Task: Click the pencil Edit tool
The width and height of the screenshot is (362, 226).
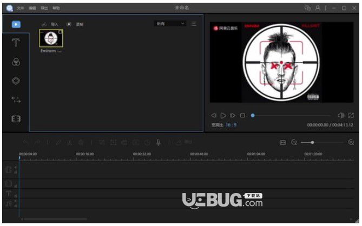Action: 58,143
